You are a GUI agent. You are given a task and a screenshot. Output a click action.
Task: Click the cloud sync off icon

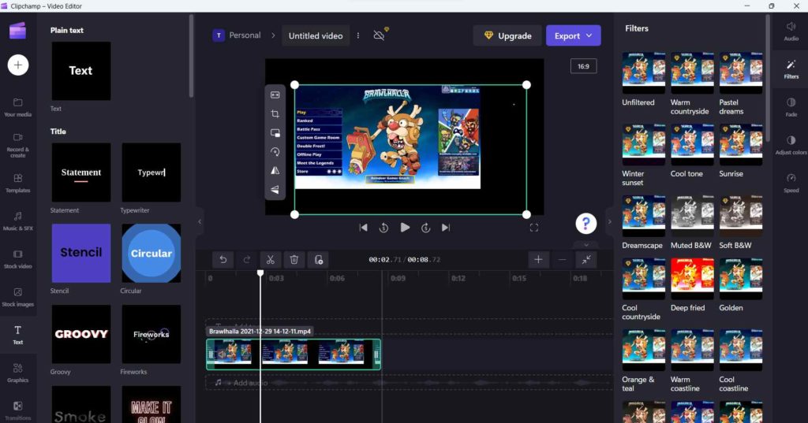[380, 35]
